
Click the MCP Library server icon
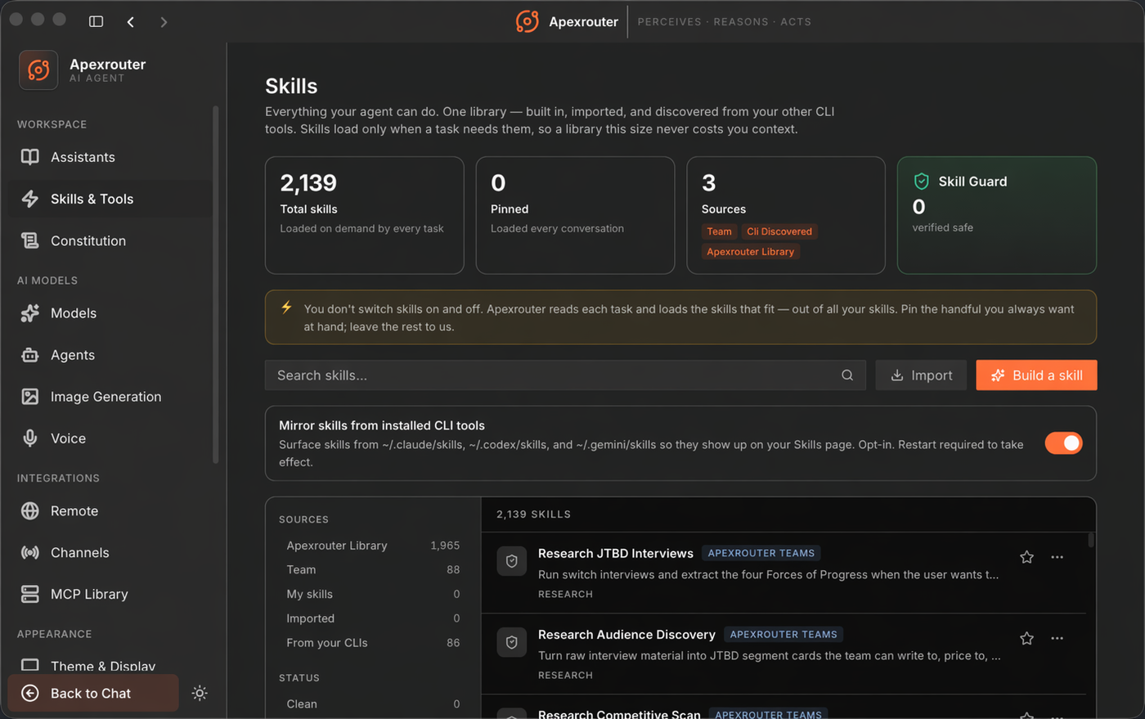30,595
